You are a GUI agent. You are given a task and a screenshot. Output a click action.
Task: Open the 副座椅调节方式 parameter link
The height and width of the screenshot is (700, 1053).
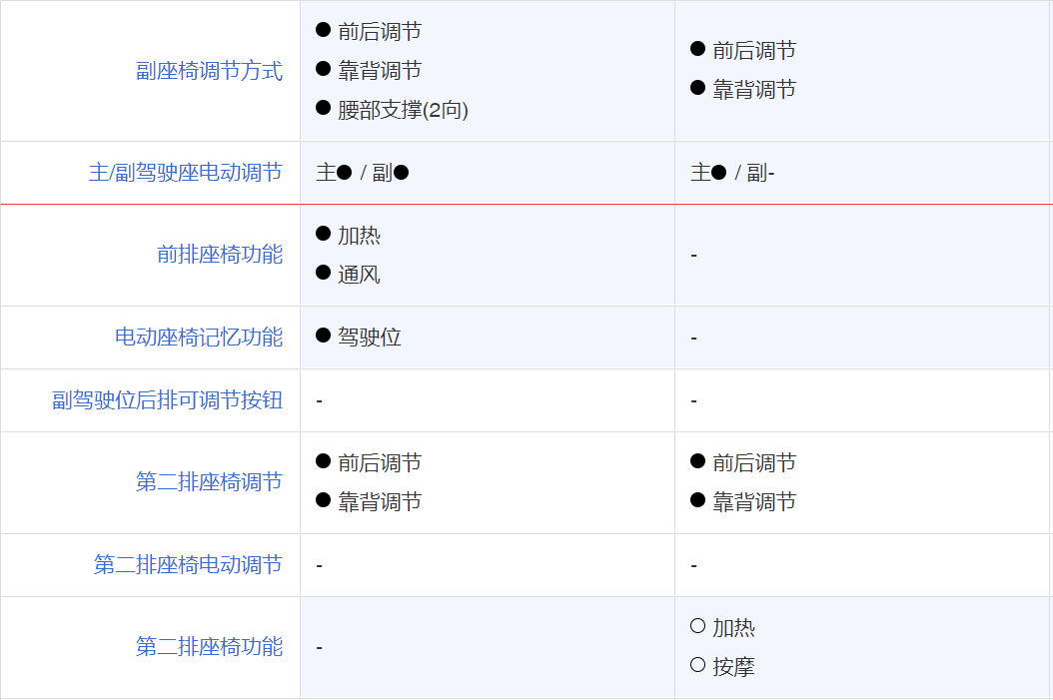point(209,71)
